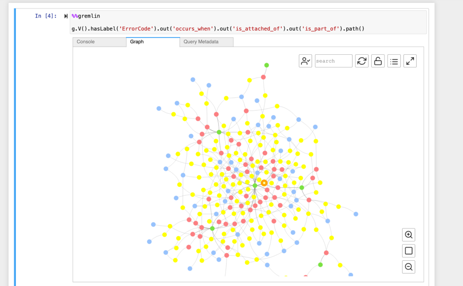The height and width of the screenshot is (286, 463).
Task: Select the orange highlighted graph node
Action: (264, 183)
